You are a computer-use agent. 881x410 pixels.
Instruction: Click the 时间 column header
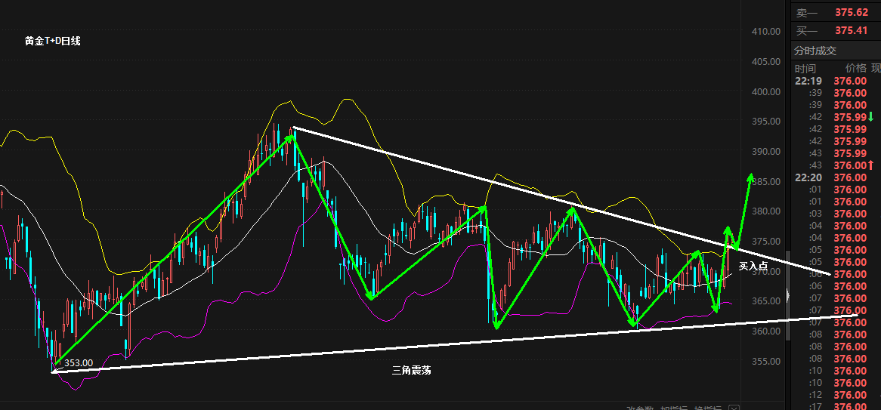coord(805,69)
